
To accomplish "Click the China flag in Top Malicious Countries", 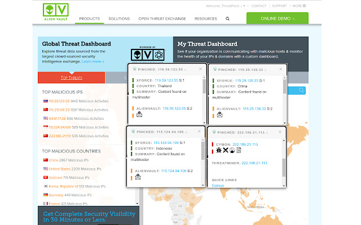I will pos(46,160).
